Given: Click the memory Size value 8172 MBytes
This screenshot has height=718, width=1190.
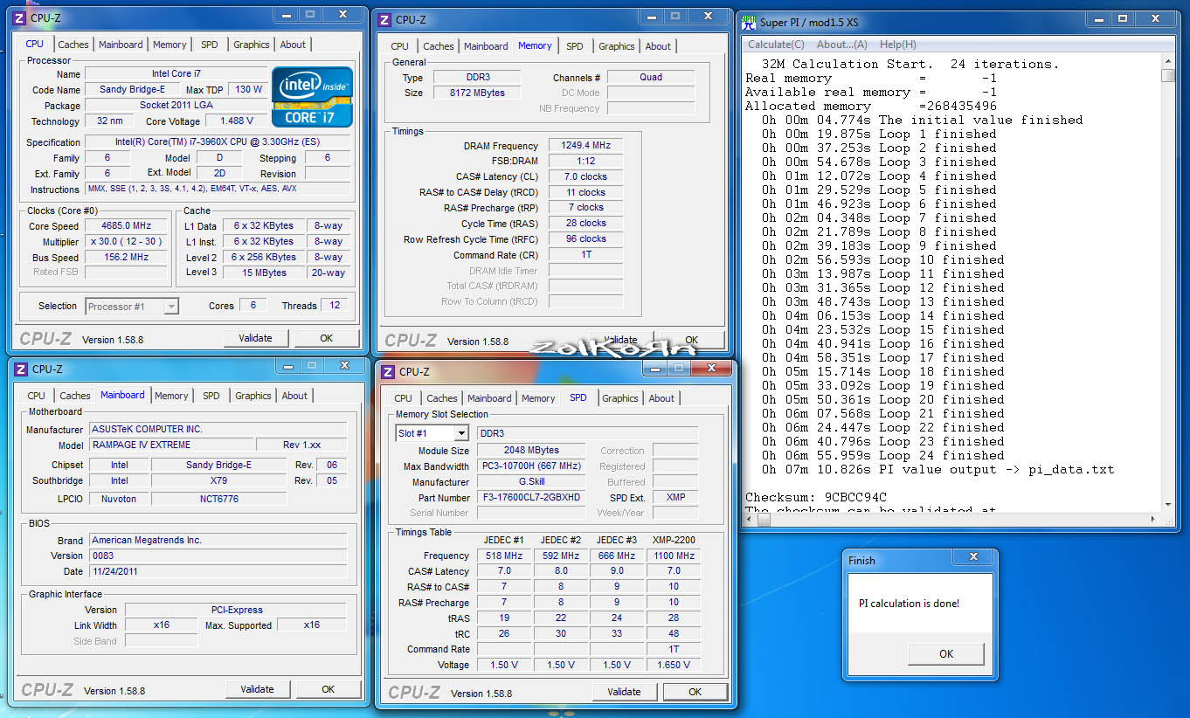Looking at the screenshot, I should [x=477, y=93].
